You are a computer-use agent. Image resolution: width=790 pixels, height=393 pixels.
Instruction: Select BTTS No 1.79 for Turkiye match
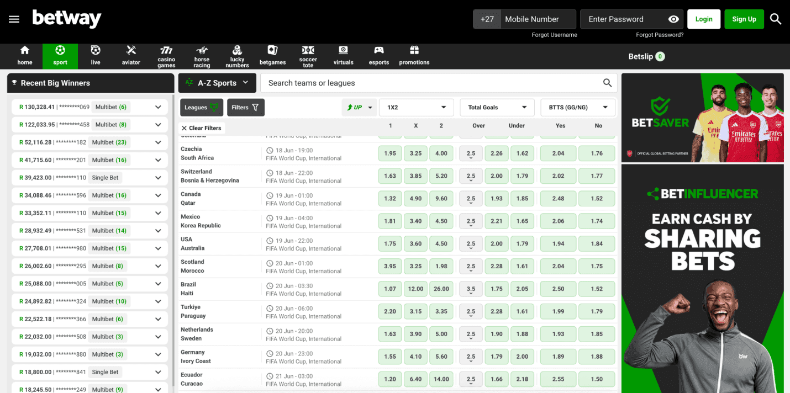[x=597, y=311]
